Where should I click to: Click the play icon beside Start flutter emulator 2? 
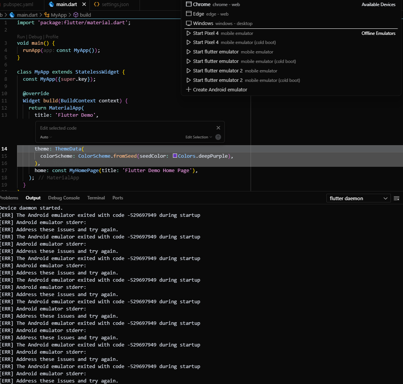pos(189,71)
